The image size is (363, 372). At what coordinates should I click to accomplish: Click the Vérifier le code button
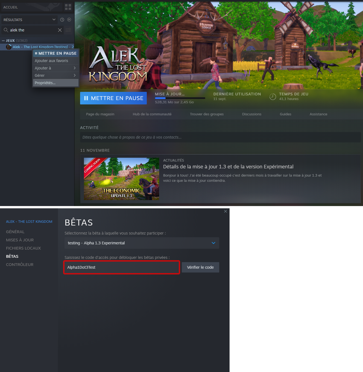pos(200,267)
